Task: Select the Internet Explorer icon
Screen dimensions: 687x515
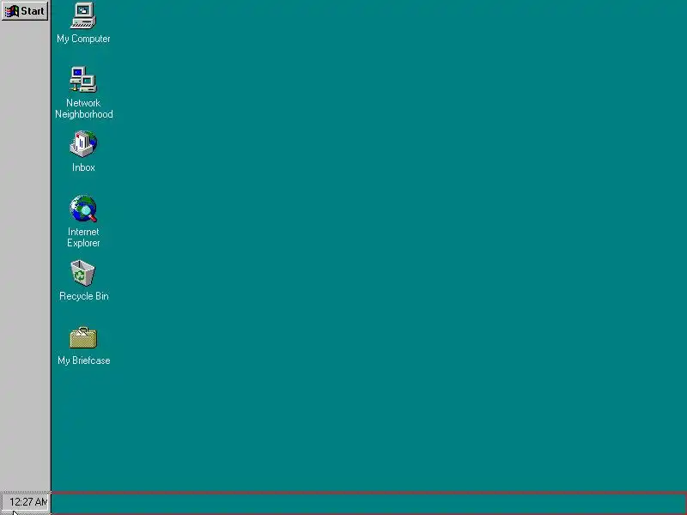Action: pos(83,209)
